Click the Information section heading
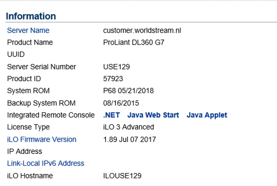 (x=31, y=16)
